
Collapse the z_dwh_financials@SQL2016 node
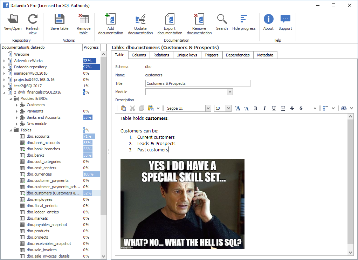4,93
